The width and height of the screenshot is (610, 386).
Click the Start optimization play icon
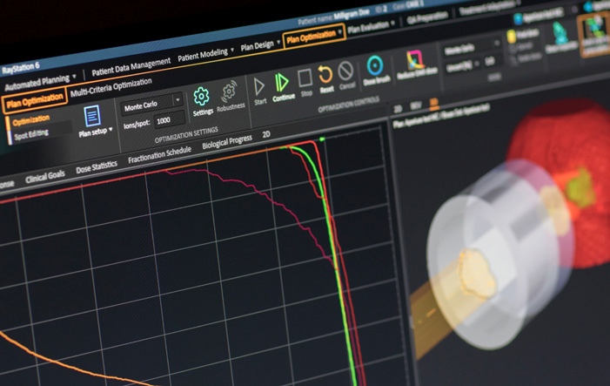(259, 87)
